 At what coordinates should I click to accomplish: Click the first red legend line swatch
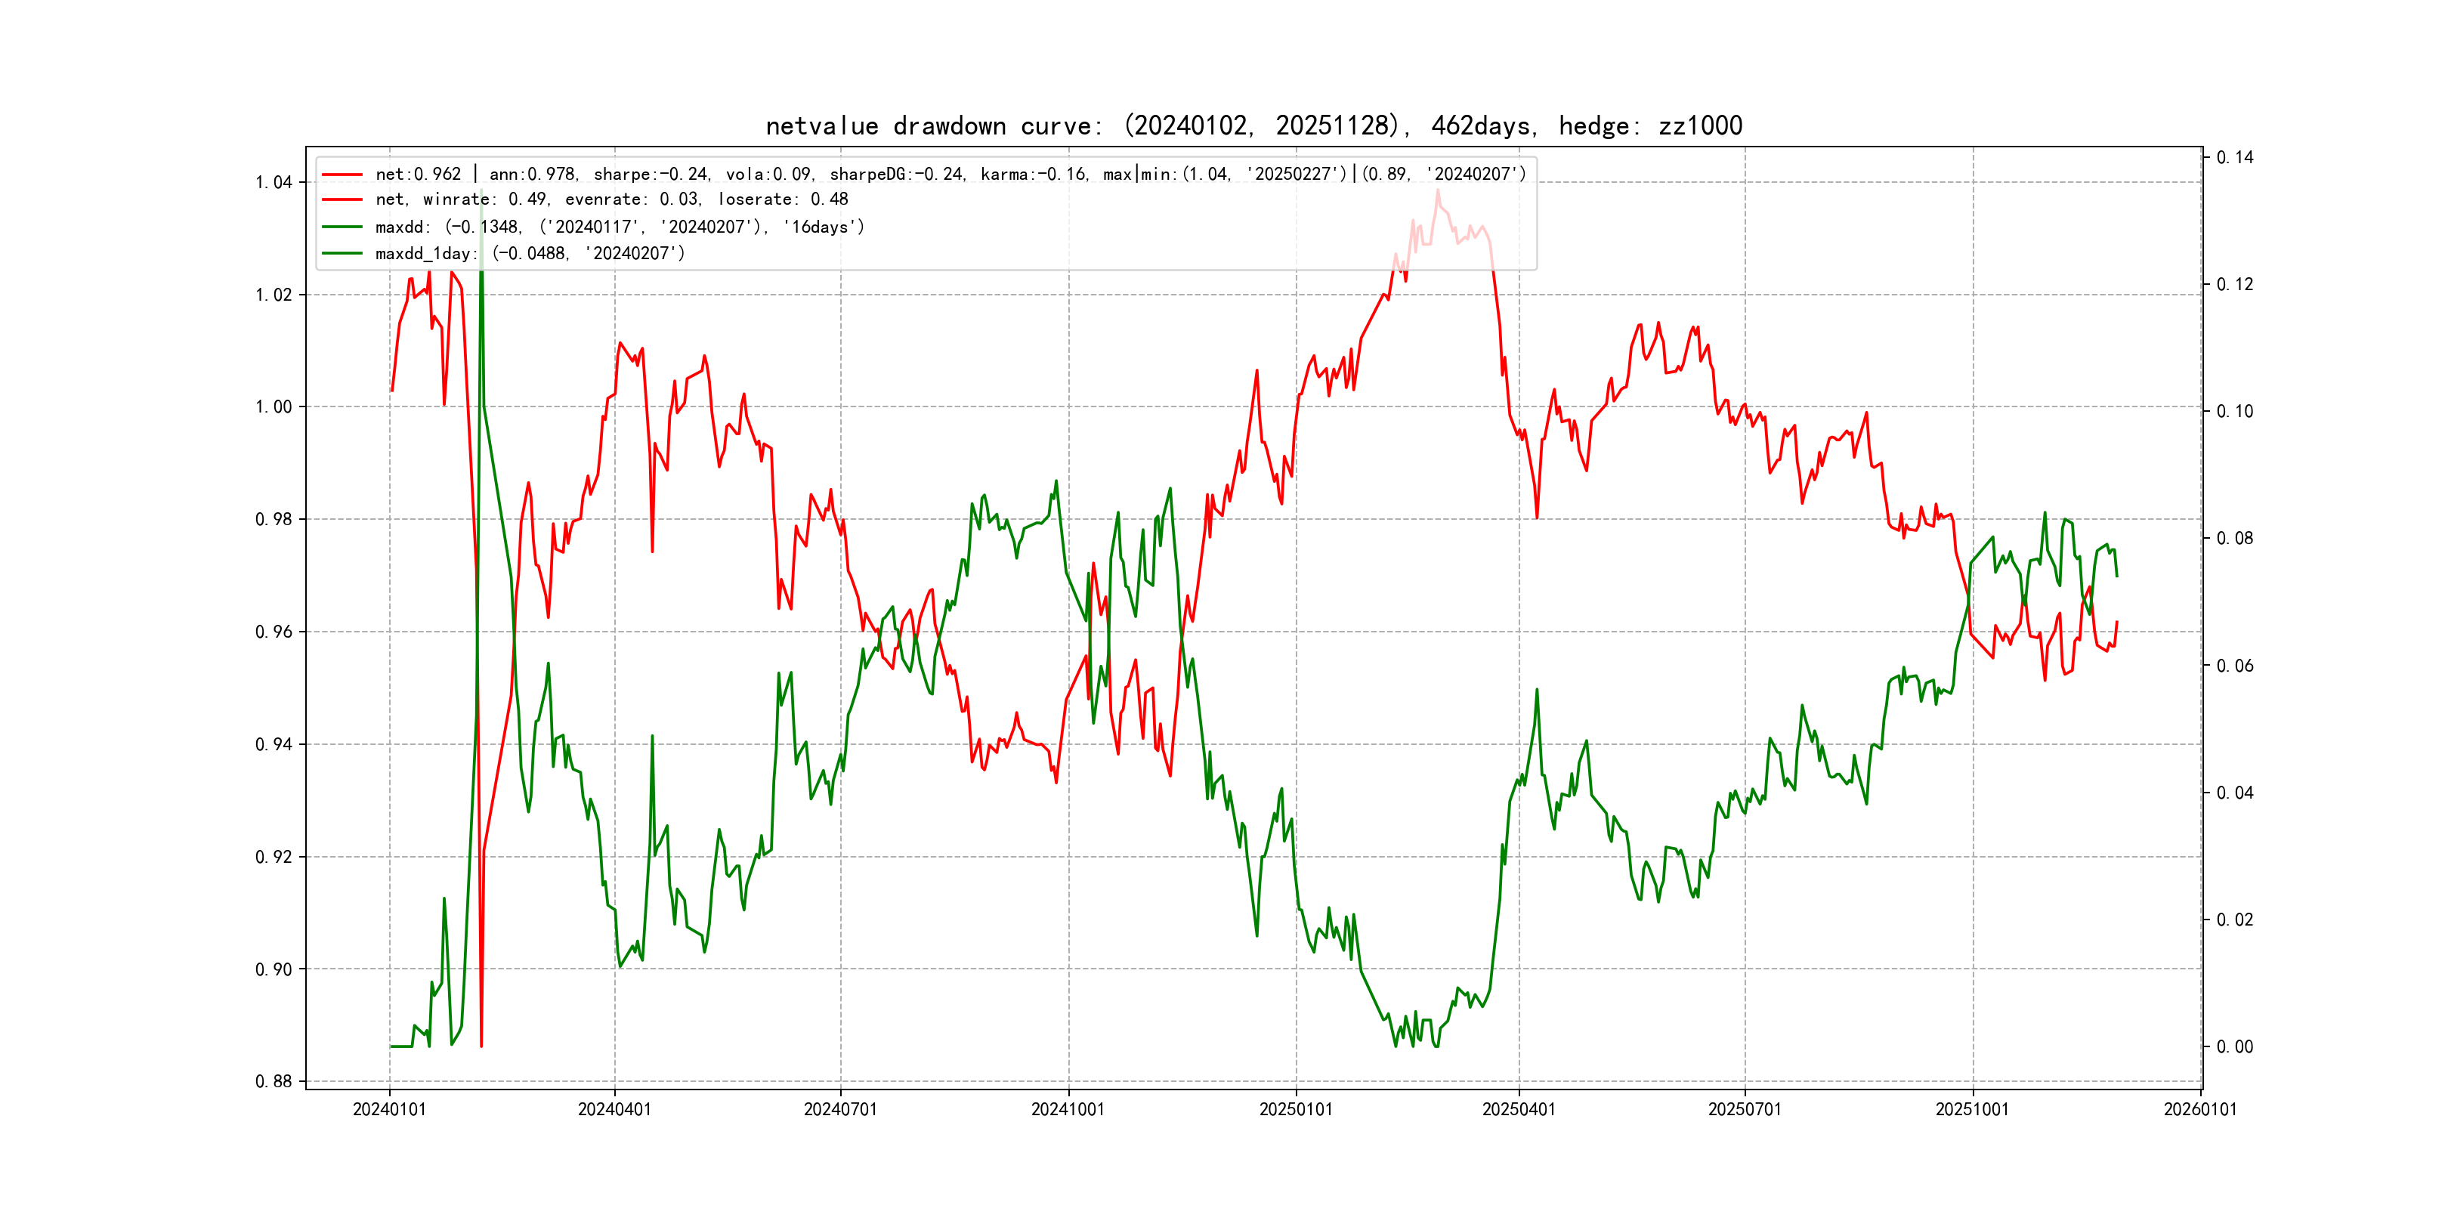(342, 175)
